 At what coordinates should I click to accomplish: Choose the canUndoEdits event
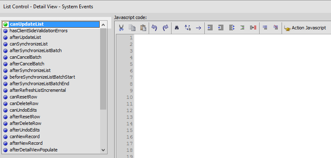[x=23, y=110]
